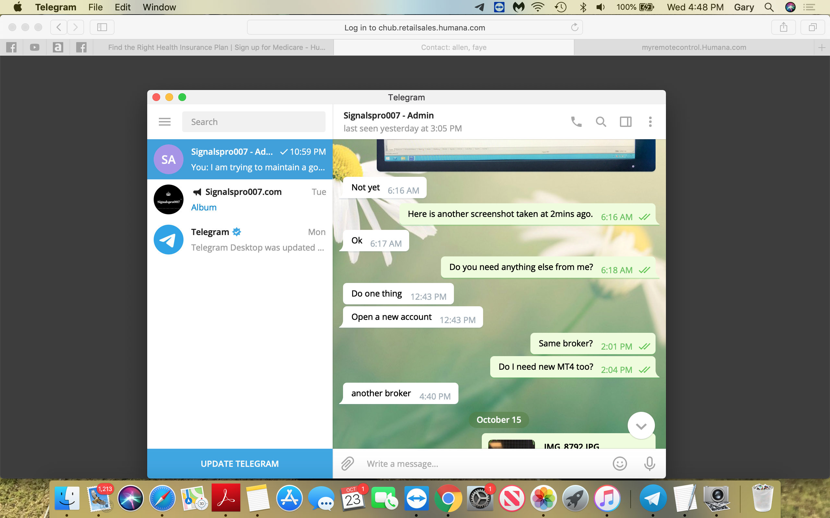Open TeamViewer from the Dock

pos(416,498)
